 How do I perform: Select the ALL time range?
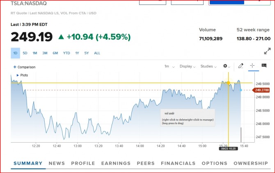click(x=97, y=53)
